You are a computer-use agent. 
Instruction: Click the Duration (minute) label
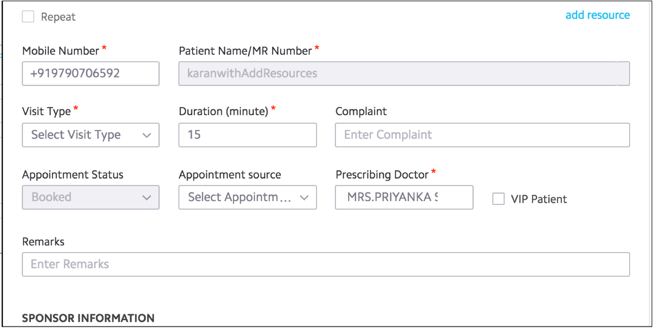[x=223, y=111]
